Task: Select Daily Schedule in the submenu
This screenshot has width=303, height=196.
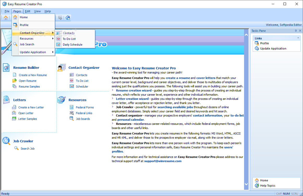Action: (75, 45)
